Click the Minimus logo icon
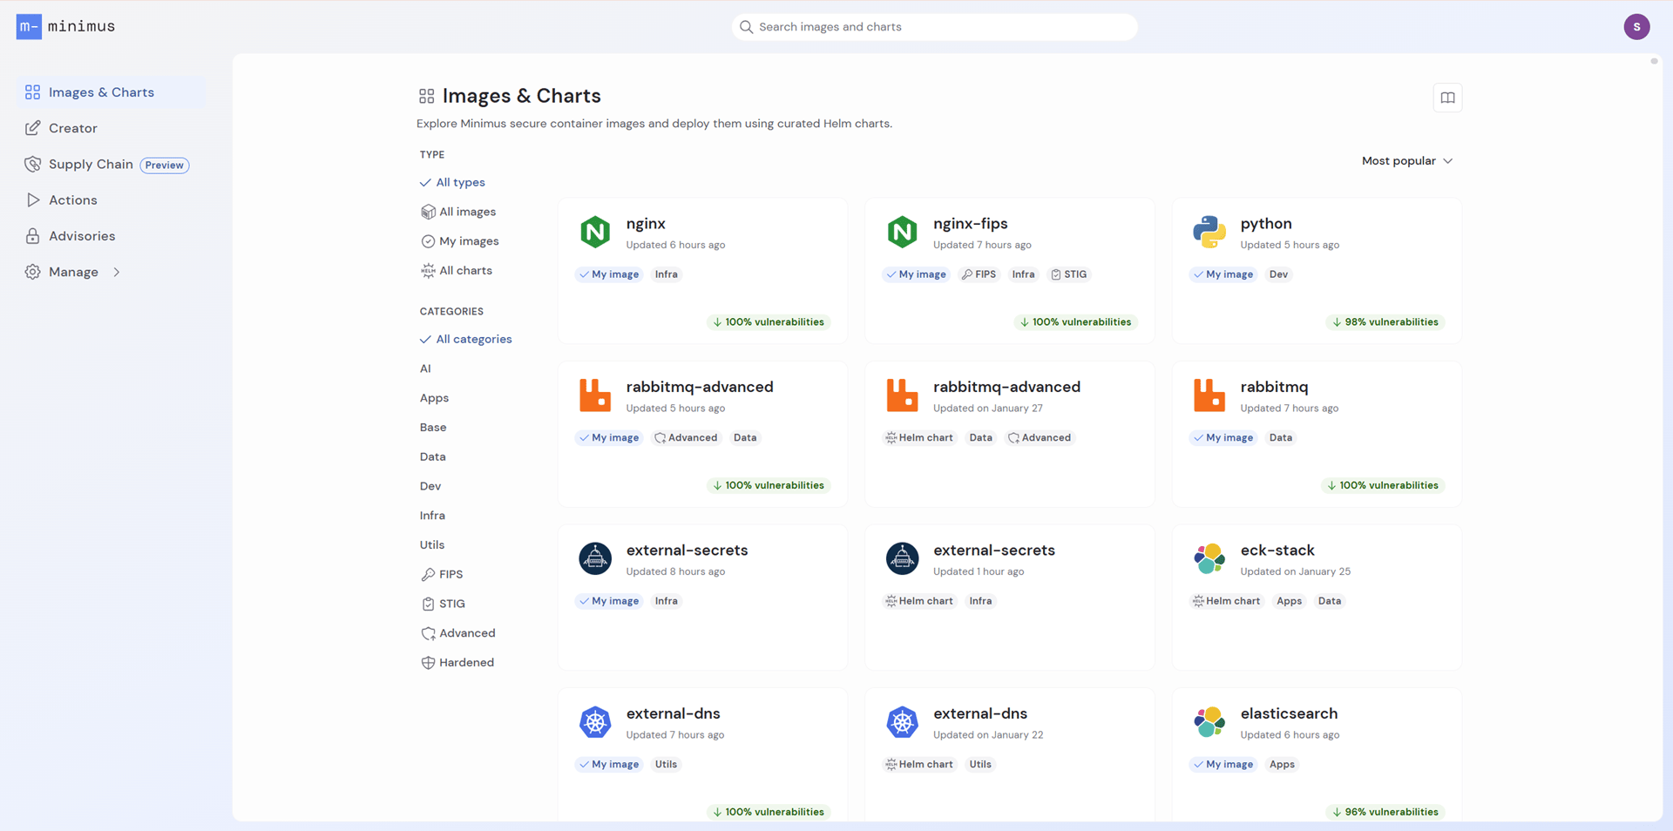This screenshot has height=831, width=1673. point(29,27)
